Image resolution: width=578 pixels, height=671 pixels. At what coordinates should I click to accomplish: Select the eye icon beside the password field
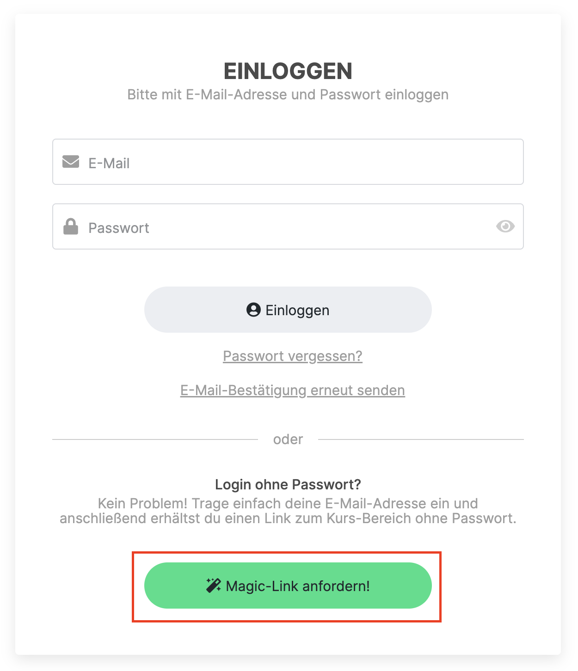tap(506, 226)
